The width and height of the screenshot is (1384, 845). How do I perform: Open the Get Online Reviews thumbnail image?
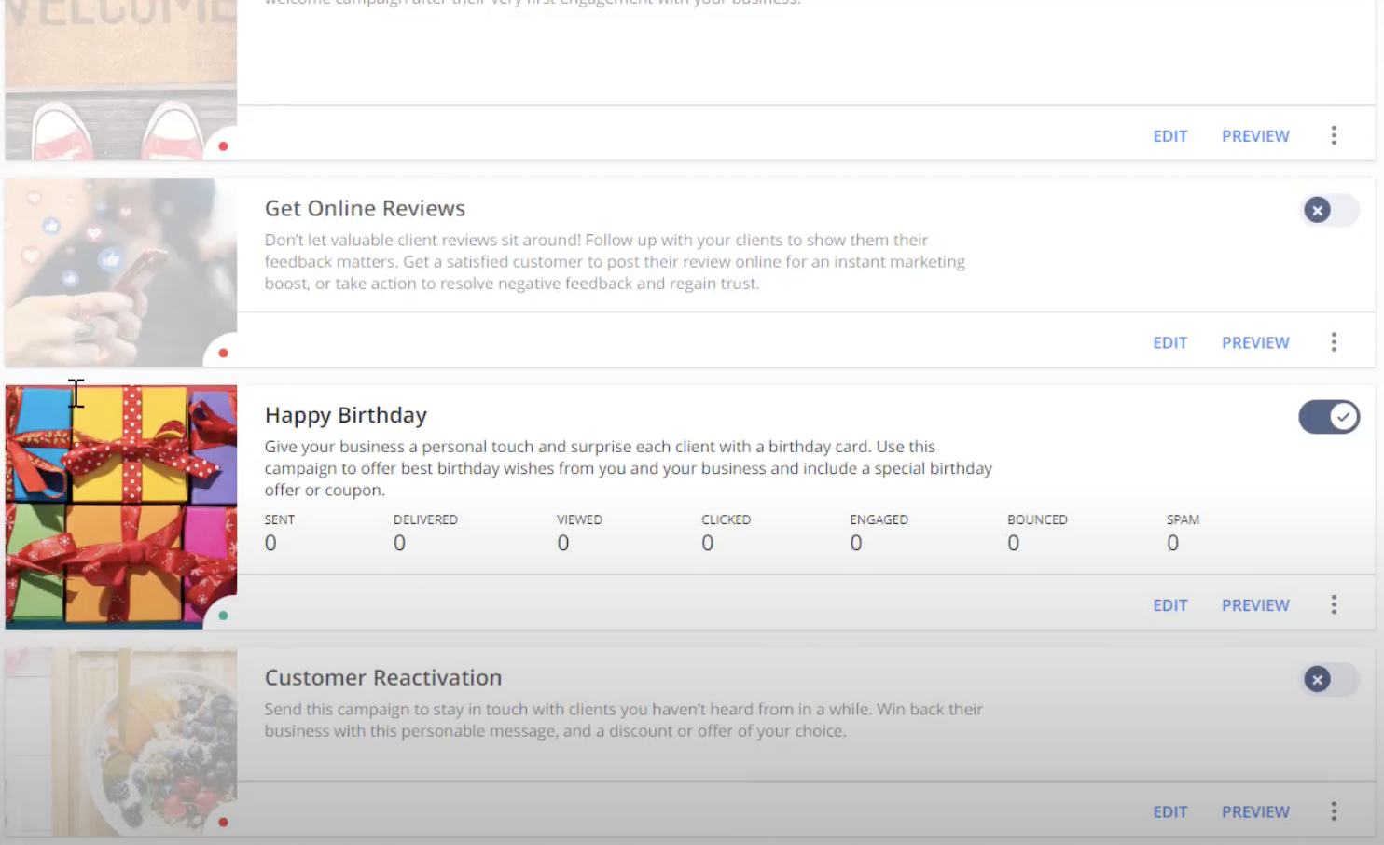[121, 272]
